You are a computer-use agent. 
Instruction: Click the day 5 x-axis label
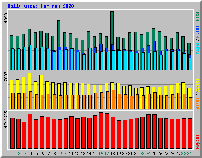coord(37,154)
